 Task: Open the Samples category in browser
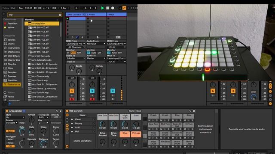(12, 72)
